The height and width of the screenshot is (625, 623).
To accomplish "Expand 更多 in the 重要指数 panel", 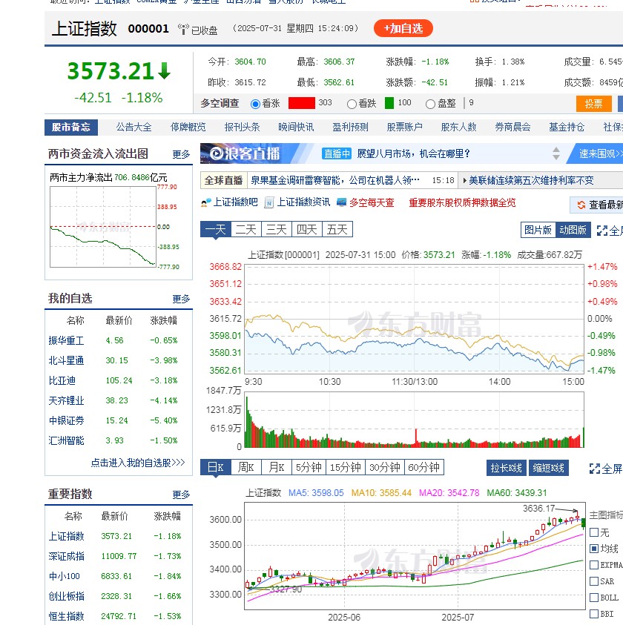I will (182, 495).
